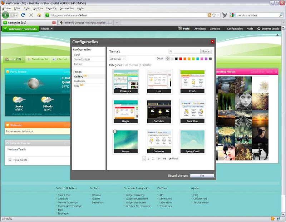The height and width of the screenshot is (222, 286).
Task: Select the Darkvibes theme thumbnail
Action: click(x=159, y=112)
